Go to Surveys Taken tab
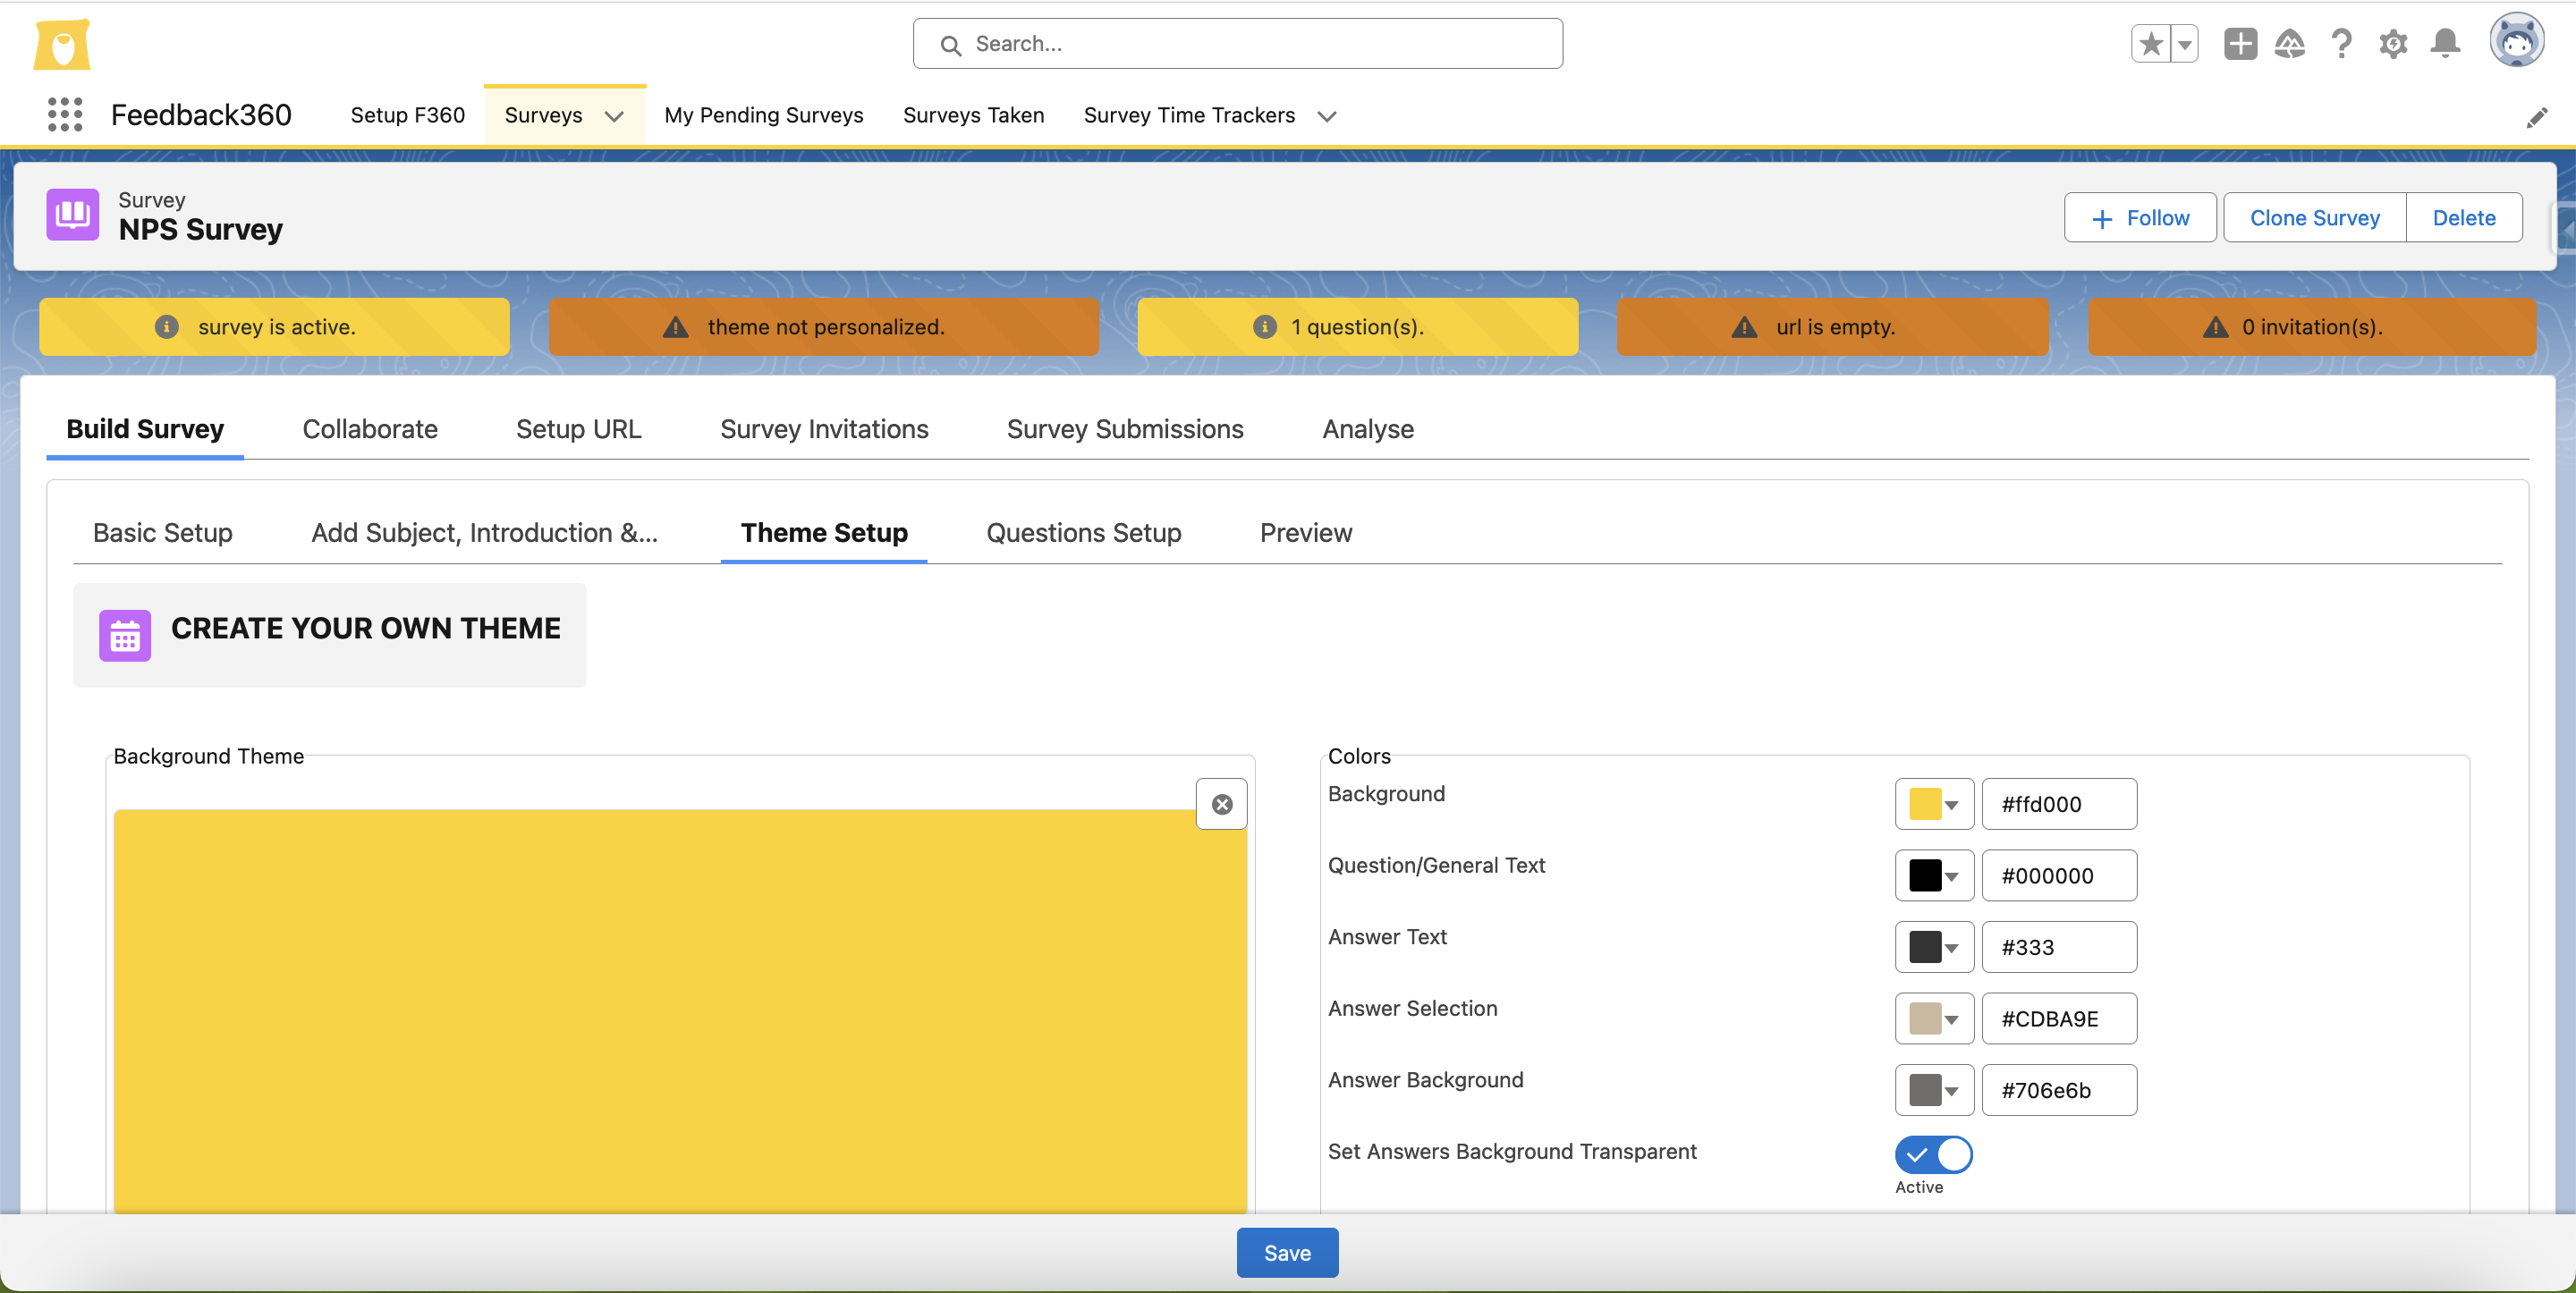The image size is (2576, 1293). (973, 116)
